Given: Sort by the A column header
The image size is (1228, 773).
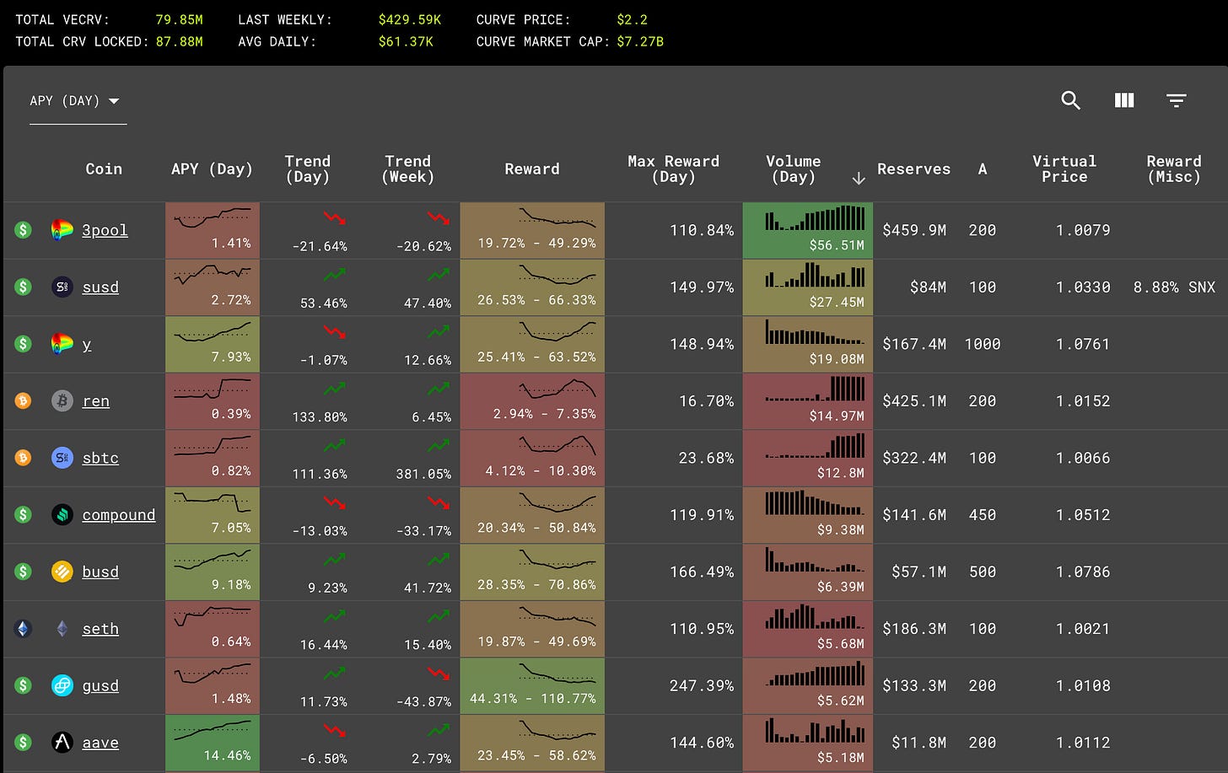Looking at the screenshot, I should tap(983, 169).
